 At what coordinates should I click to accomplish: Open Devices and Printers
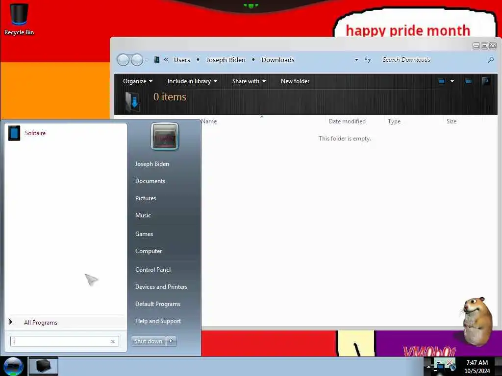pos(161,287)
